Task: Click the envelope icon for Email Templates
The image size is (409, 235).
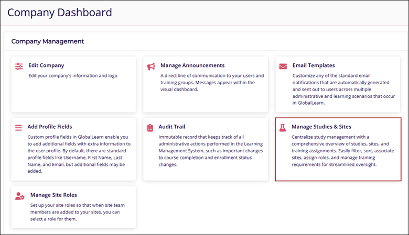Action: pos(283,66)
